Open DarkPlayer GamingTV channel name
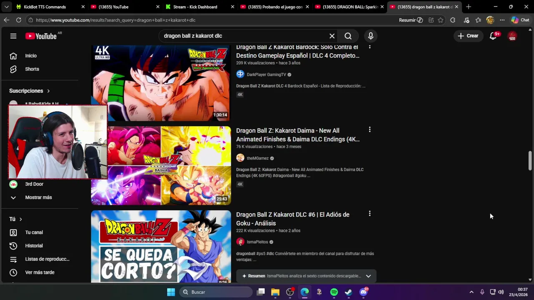Image resolution: width=534 pixels, height=300 pixels. [266, 75]
